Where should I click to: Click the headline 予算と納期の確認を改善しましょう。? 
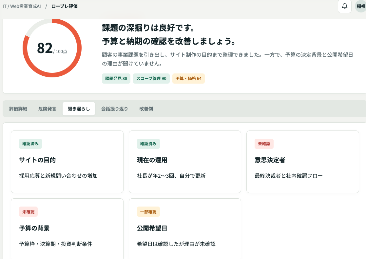[169, 41]
